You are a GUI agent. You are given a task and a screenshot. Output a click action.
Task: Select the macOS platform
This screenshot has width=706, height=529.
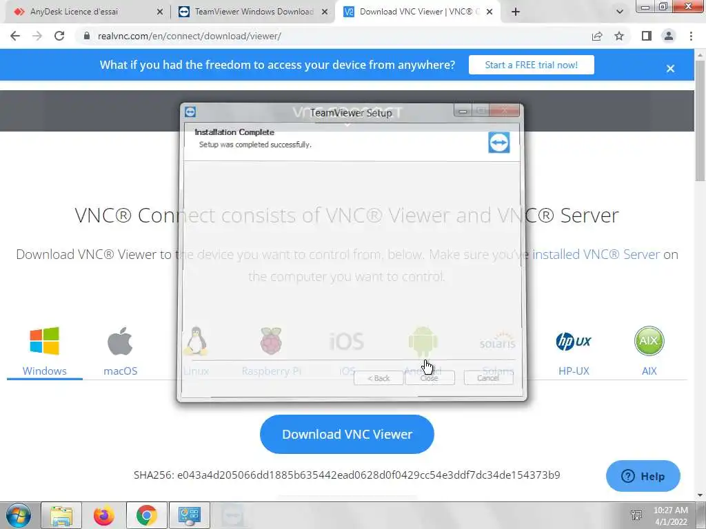(x=120, y=352)
